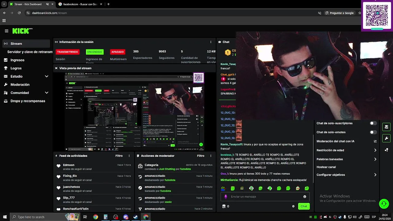Open the emoji picker in message box
The width and height of the screenshot is (393, 221).
click(x=305, y=197)
